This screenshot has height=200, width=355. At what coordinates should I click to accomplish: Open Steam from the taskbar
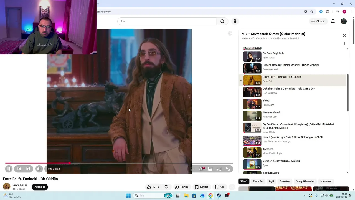[x=219, y=196]
